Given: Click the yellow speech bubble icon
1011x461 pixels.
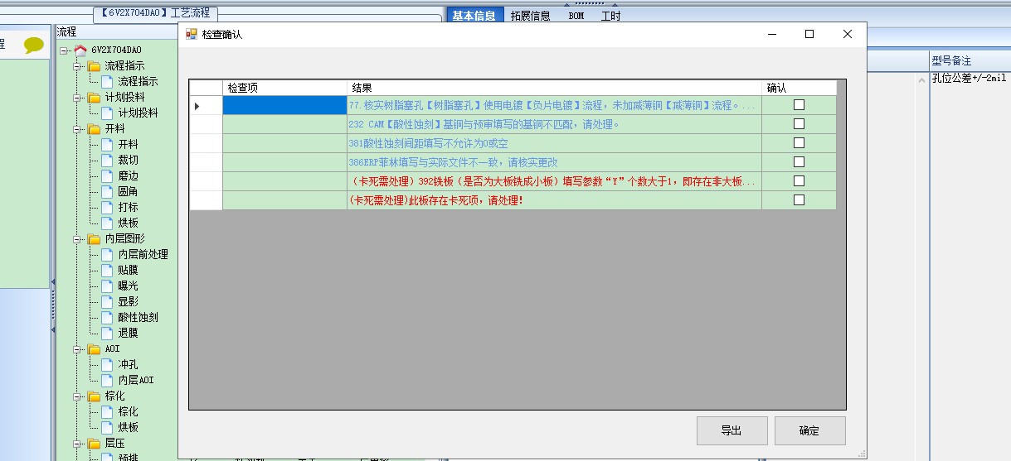Looking at the screenshot, I should click(34, 46).
